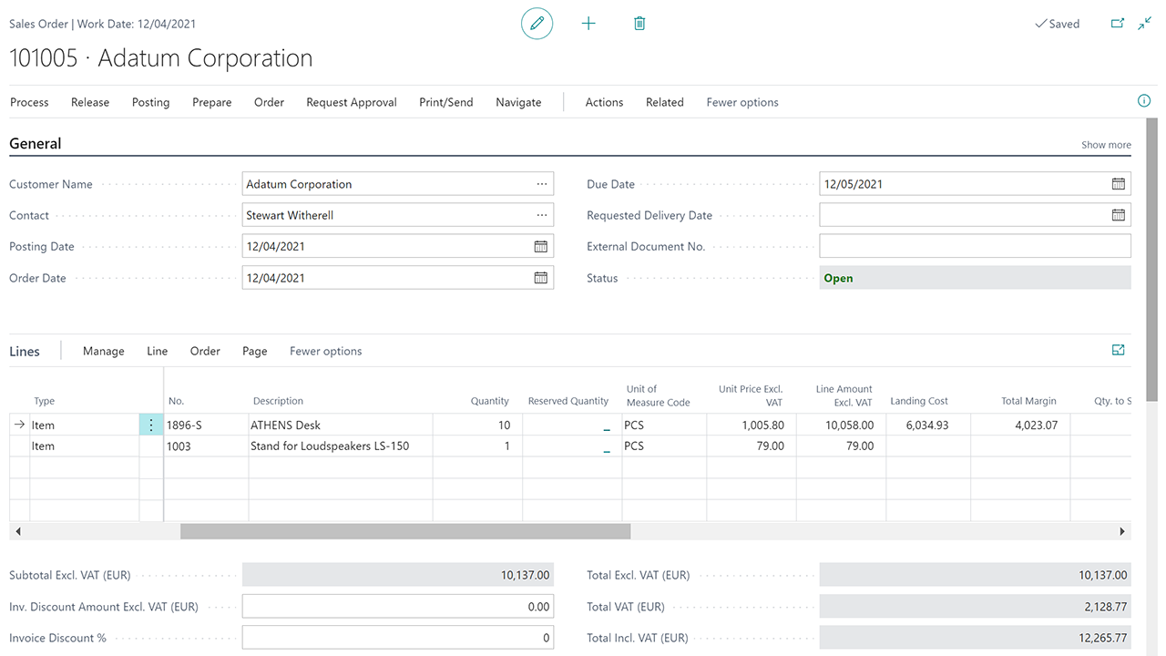Click the Customer Name field

tap(398, 184)
